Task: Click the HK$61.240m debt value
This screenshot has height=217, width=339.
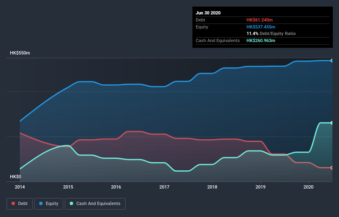Action: pos(259,20)
